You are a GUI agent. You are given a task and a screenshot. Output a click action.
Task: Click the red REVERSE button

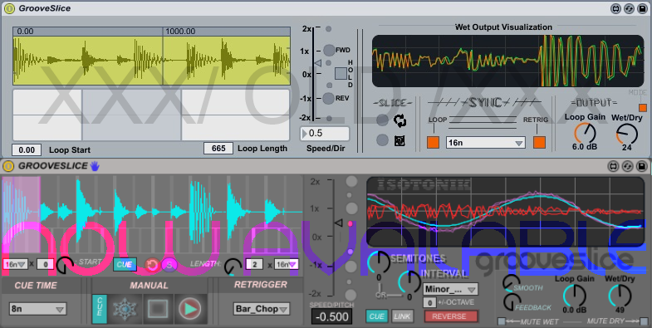tap(451, 316)
